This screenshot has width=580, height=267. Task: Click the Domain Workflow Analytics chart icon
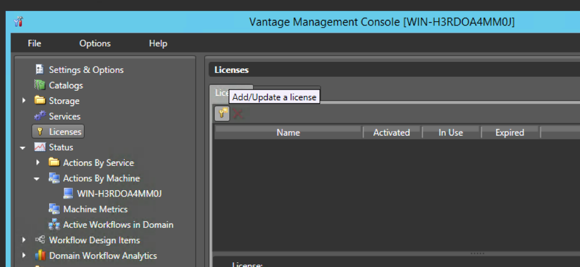click(x=40, y=255)
